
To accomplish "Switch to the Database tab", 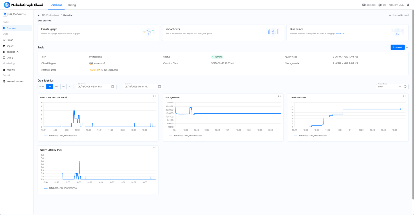I will tap(56, 5).
